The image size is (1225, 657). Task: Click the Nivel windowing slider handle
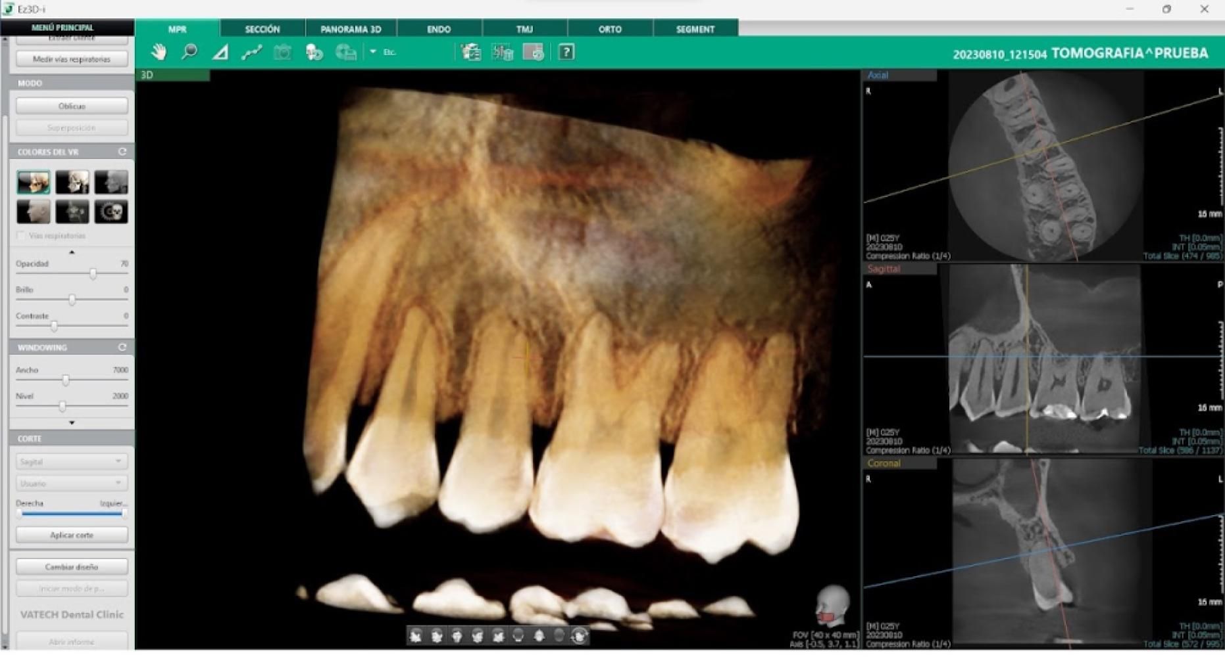click(62, 406)
